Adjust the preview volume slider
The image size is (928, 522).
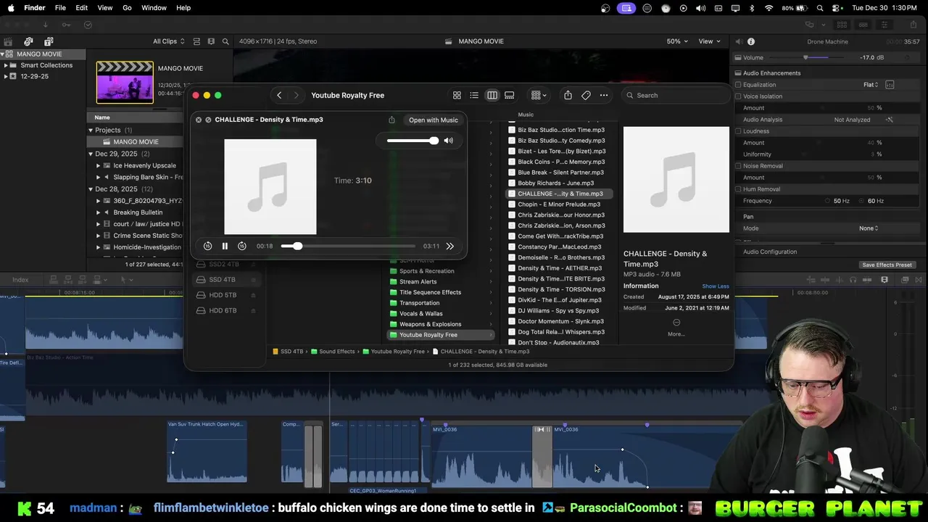coord(413,141)
